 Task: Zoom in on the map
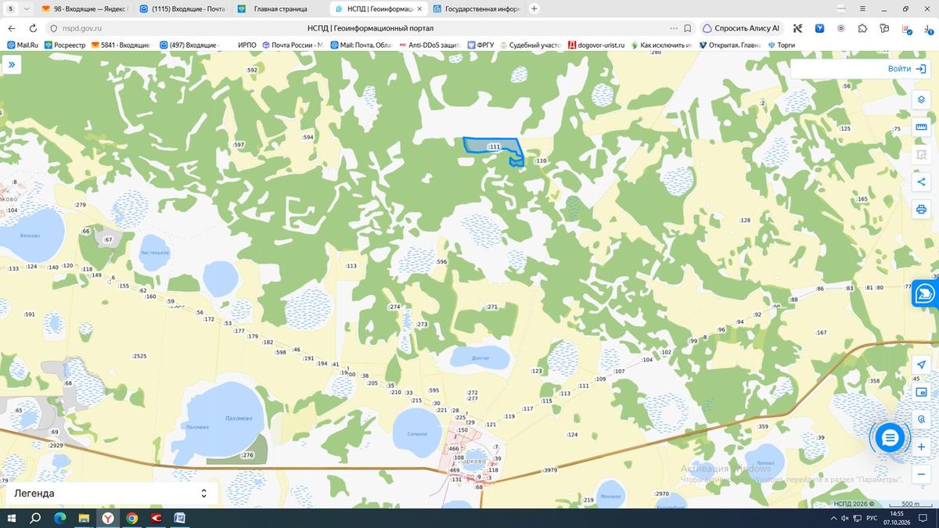point(921,447)
